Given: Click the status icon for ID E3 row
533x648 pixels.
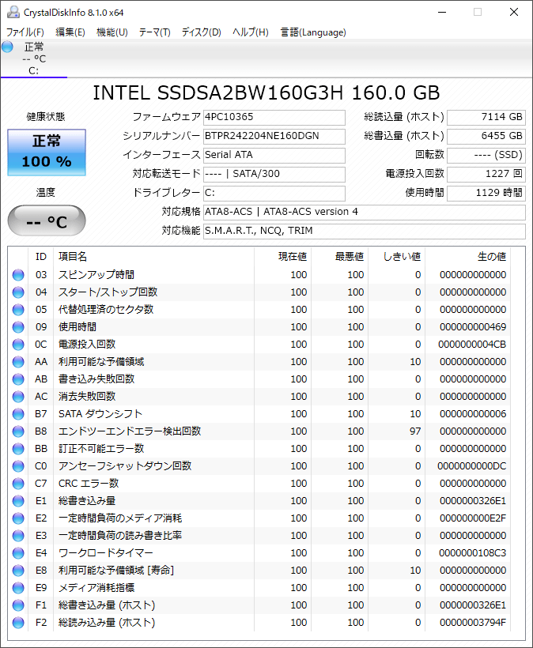Looking at the screenshot, I should [18, 536].
